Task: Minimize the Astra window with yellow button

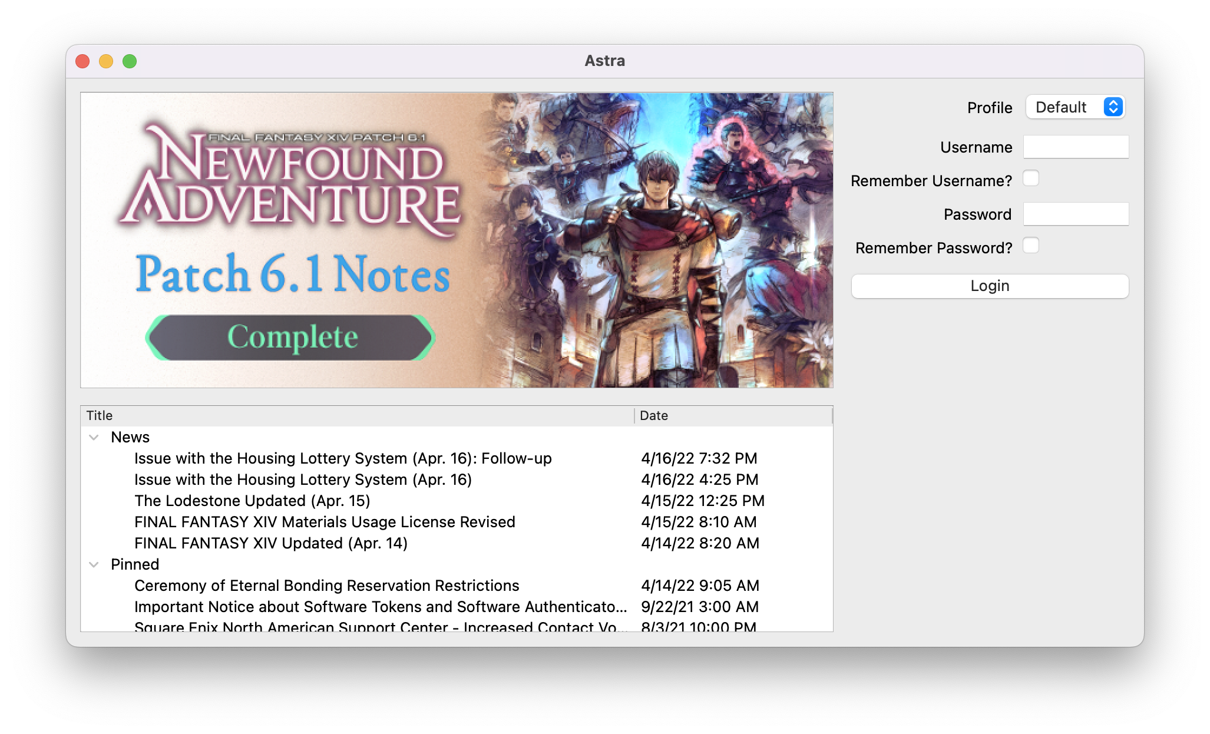Action: pyautogui.click(x=106, y=61)
